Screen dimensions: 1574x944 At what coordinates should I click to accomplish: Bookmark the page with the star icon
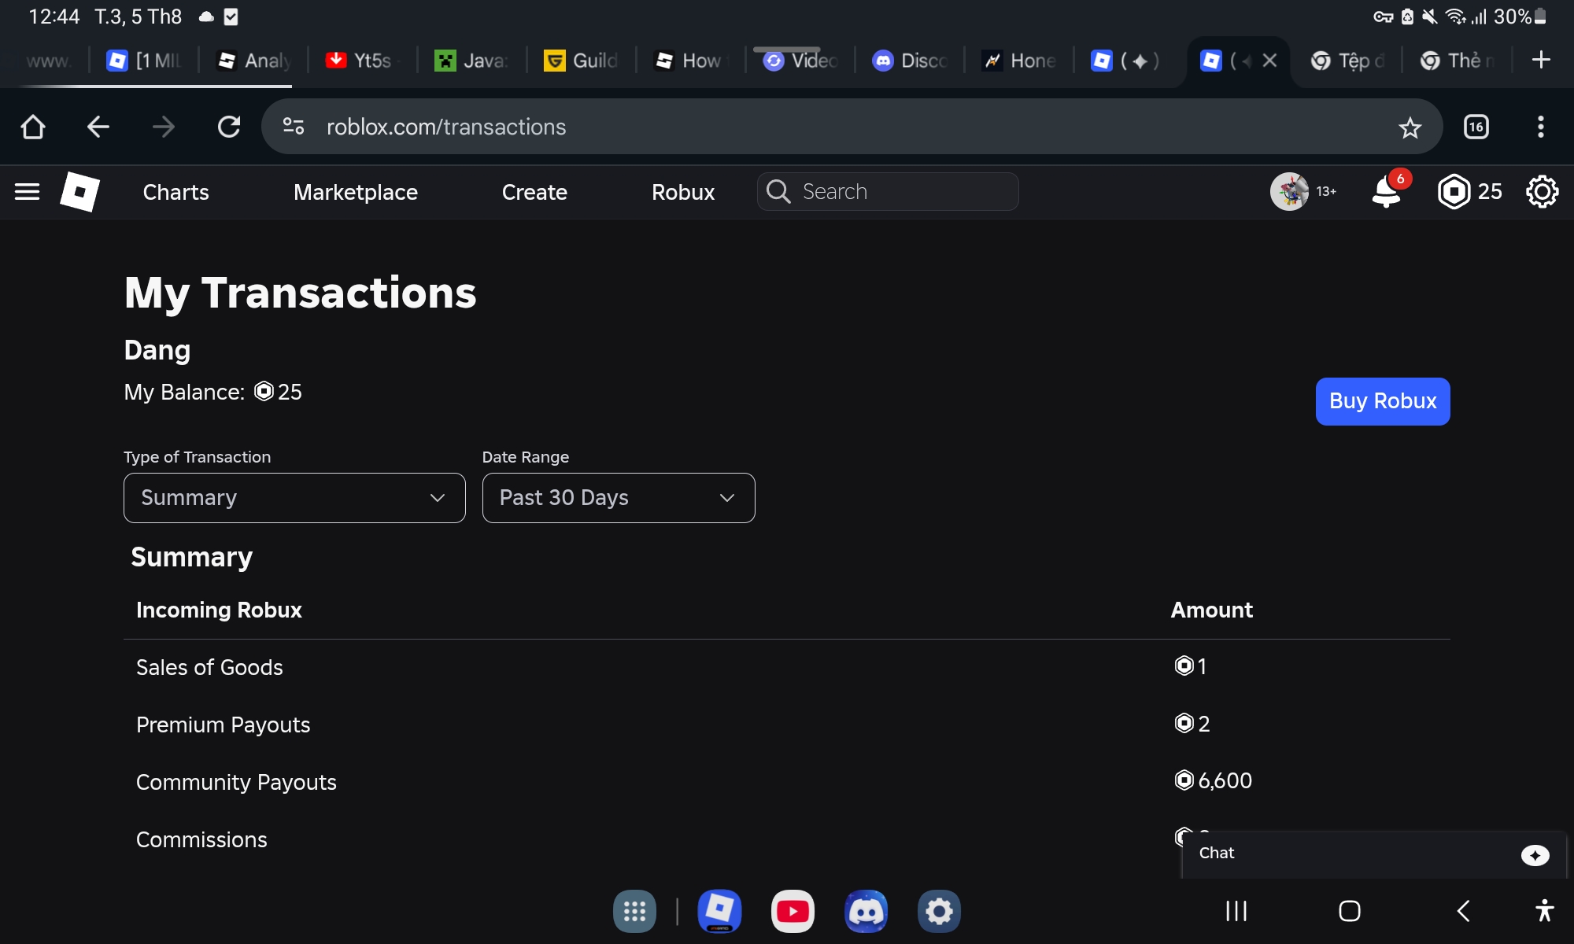point(1410,127)
